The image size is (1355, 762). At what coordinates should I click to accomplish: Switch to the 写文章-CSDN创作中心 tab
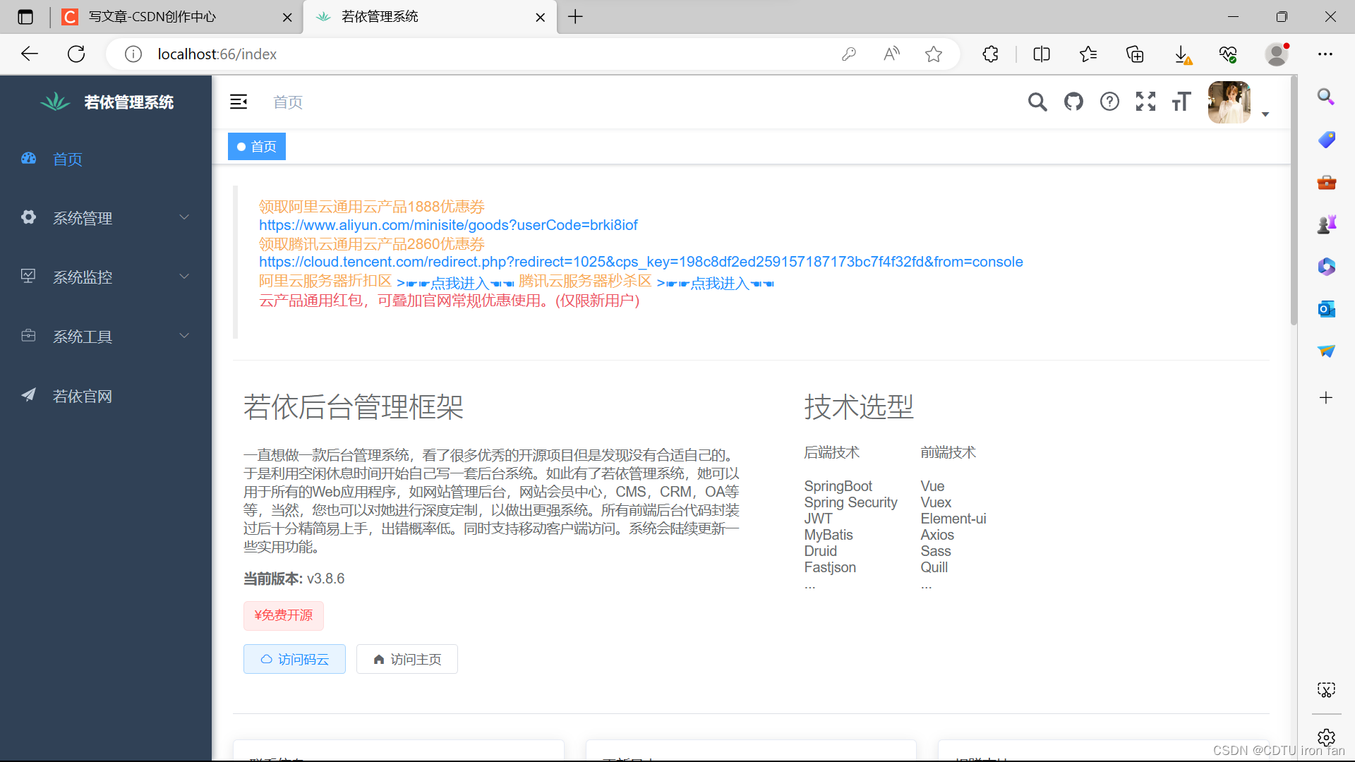point(152,17)
